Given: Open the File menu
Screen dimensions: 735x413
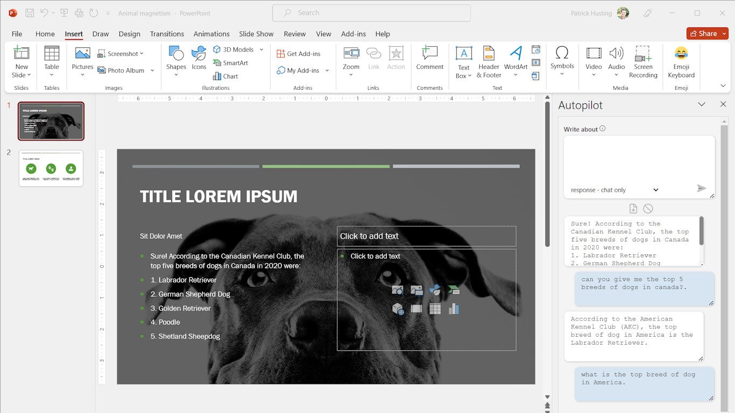Looking at the screenshot, I should pyautogui.click(x=17, y=33).
